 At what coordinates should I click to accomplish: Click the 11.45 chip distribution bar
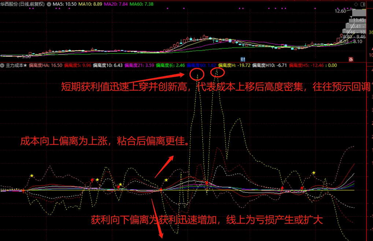click(358, 20)
